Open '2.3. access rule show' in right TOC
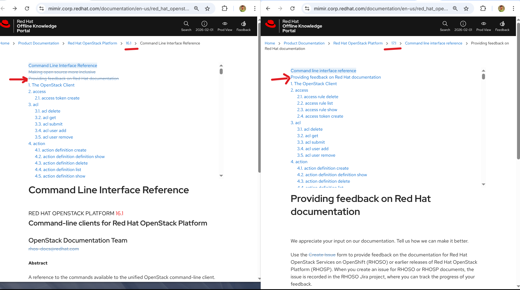 tap(317, 110)
